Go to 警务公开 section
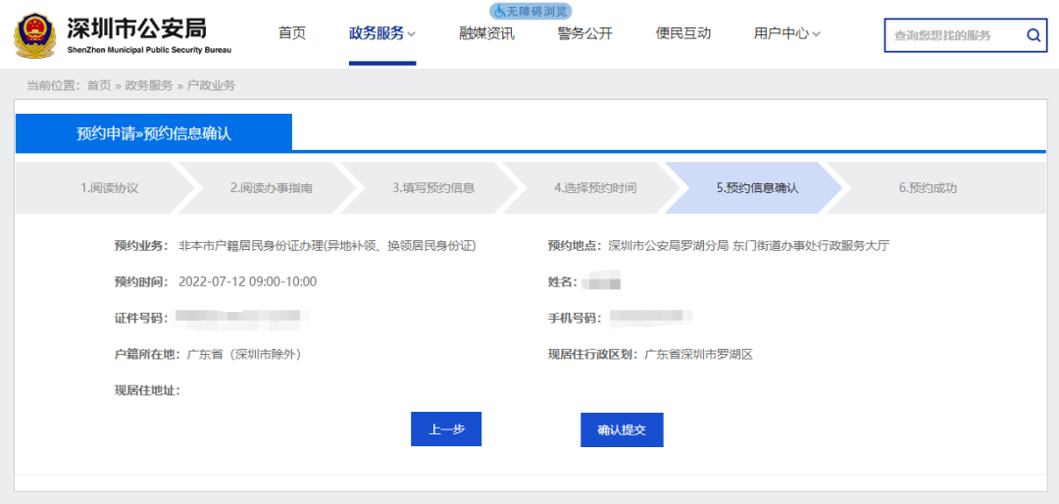The height and width of the screenshot is (504, 1059). click(584, 33)
